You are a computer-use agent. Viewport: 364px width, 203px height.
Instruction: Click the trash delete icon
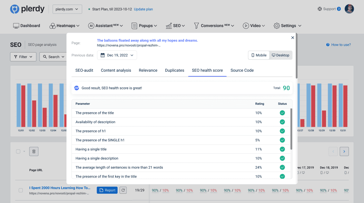[34, 152]
